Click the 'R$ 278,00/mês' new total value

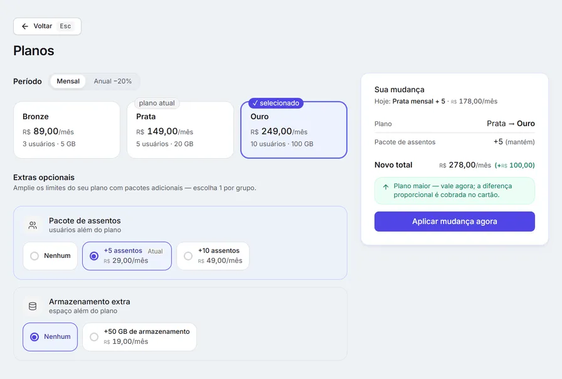click(x=465, y=165)
